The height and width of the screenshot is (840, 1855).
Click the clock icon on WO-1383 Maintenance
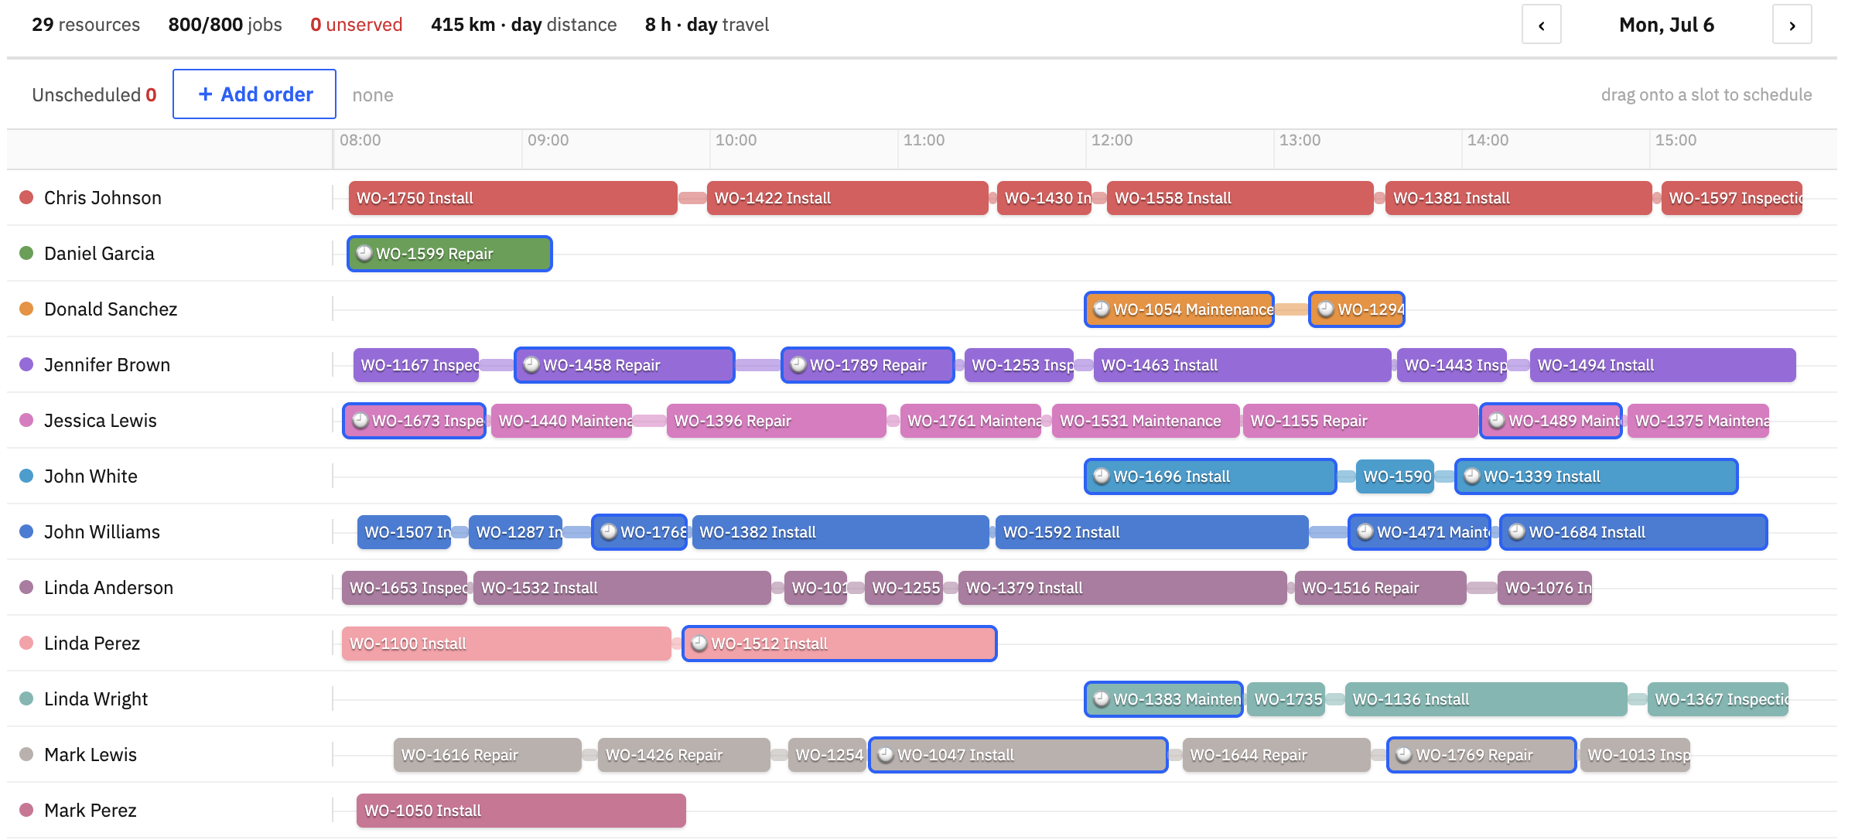(x=1102, y=698)
